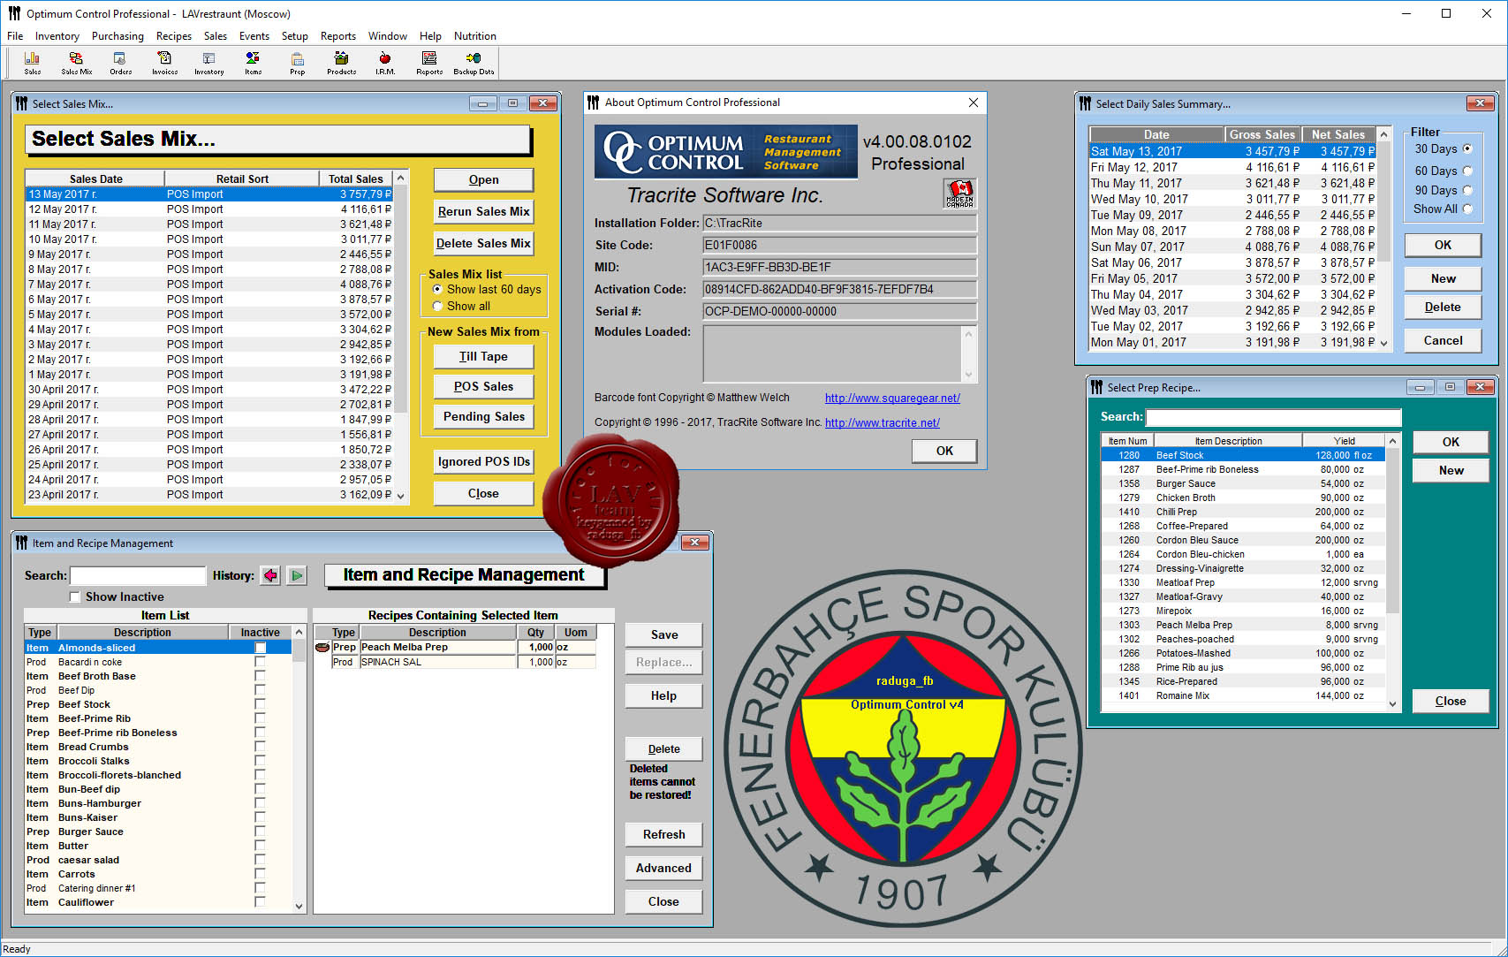The height and width of the screenshot is (957, 1508).
Task: Click the History back arrow icon
Action: tap(270, 575)
